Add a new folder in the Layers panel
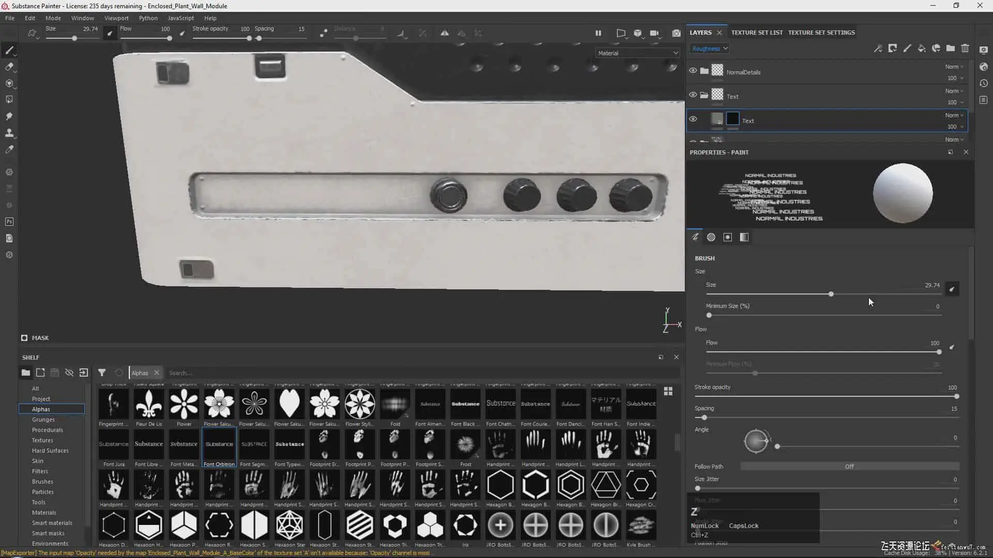This screenshot has width=993, height=558. (951, 48)
